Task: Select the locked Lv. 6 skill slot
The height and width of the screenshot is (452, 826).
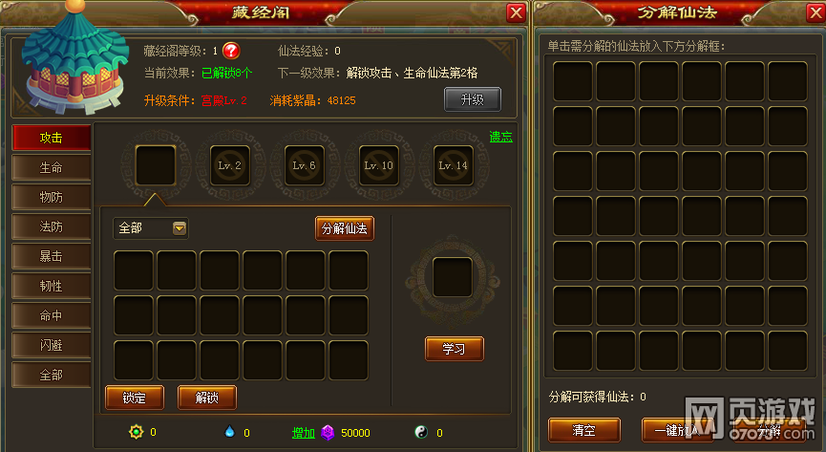Action: coord(304,165)
